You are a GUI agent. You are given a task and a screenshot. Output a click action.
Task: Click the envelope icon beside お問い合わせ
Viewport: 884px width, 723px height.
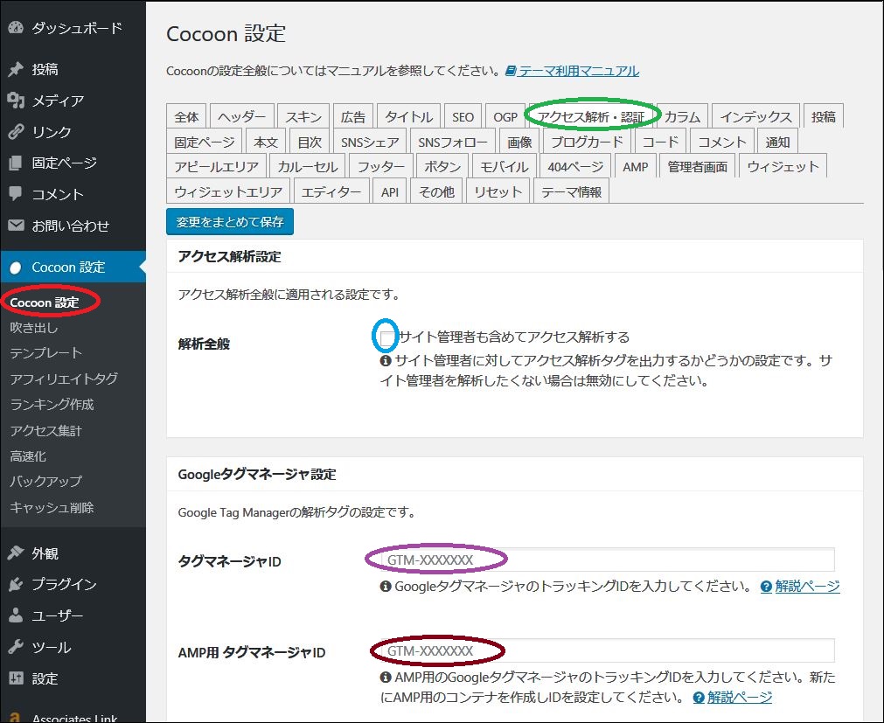point(16,226)
